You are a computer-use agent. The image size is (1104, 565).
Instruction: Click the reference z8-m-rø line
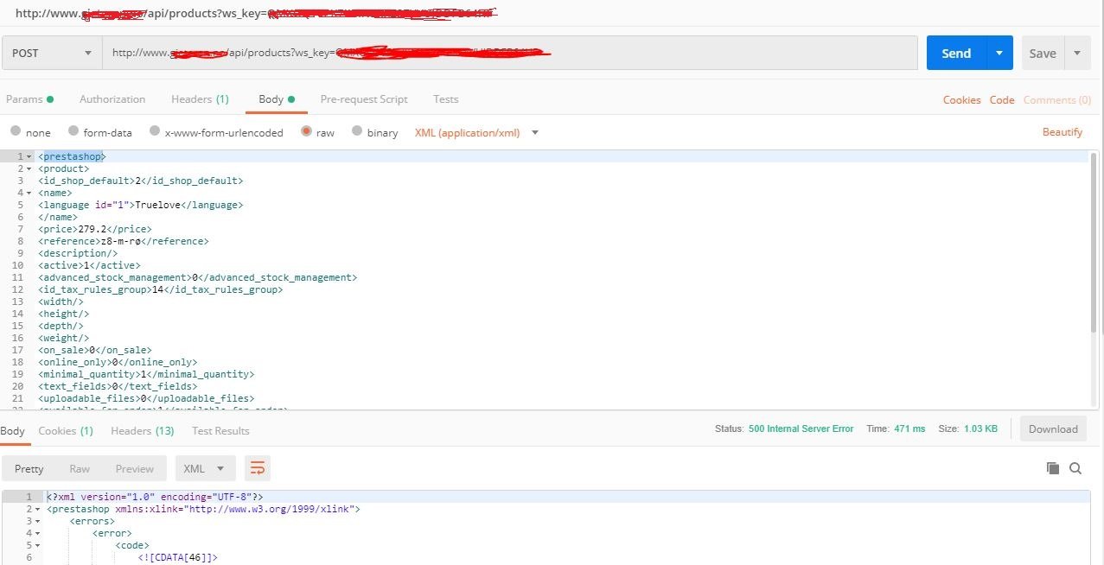[123, 241]
